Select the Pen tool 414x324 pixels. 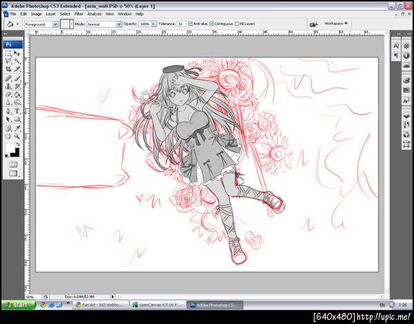8,111
